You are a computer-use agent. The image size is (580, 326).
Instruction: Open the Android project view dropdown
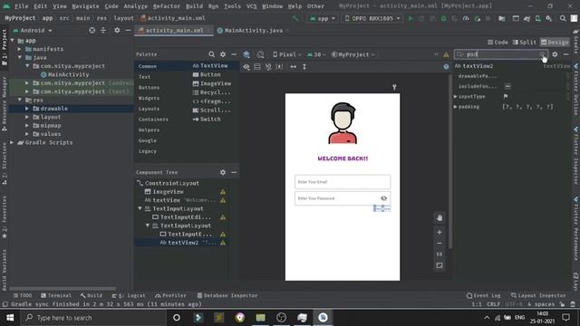33,30
